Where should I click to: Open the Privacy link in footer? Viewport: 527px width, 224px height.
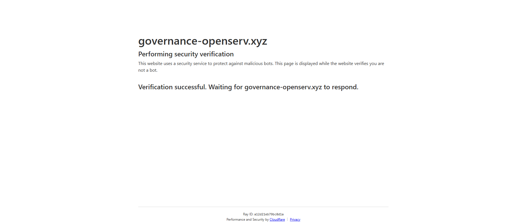(x=295, y=220)
